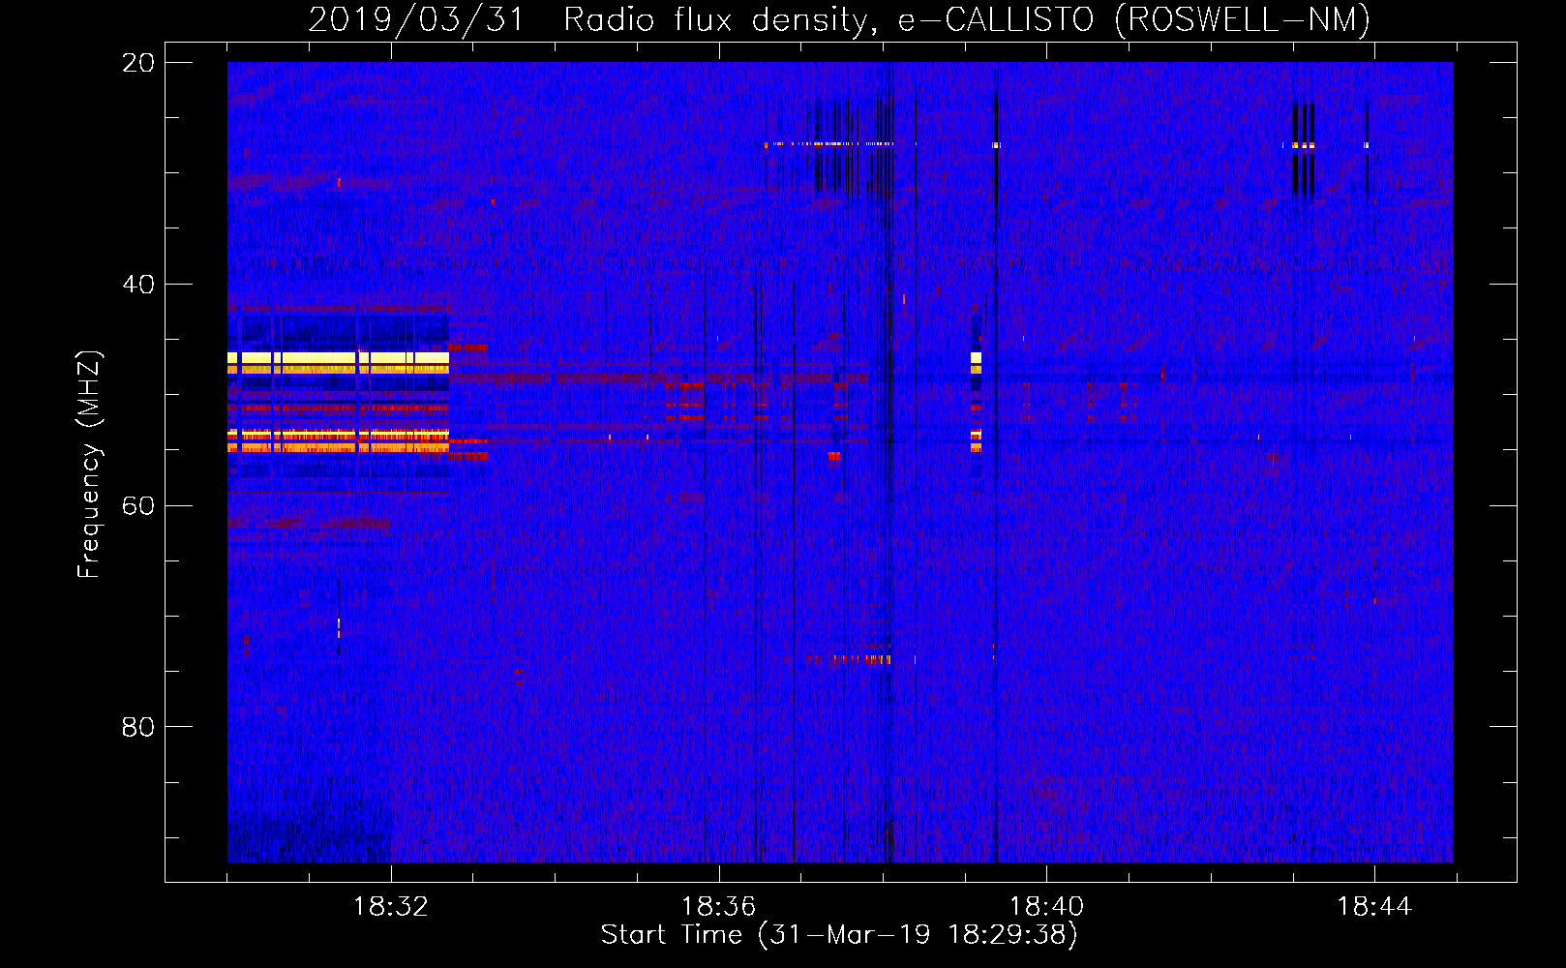
Task: Click the '18:40' time tick label
Action: pyautogui.click(x=1046, y=907)
